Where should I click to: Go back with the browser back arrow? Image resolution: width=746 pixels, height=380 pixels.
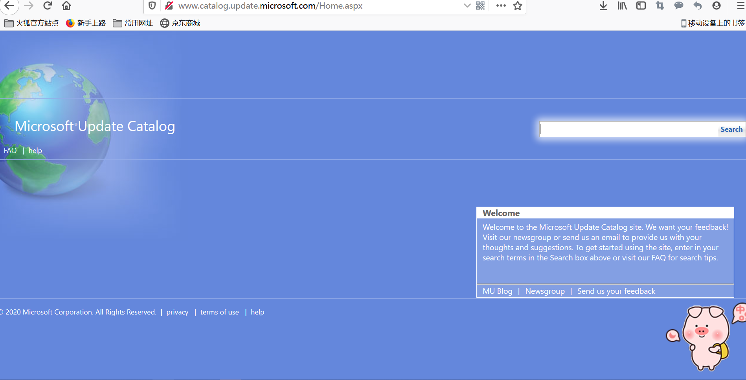[9, 5]
